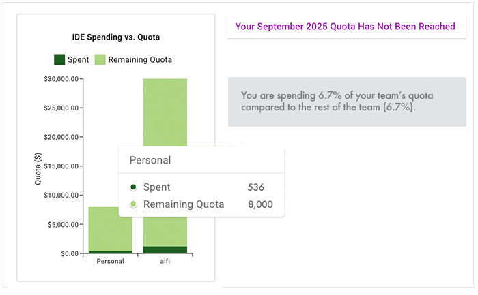Click the 536 spent value in tooltip
Image resolution: width=478 pixels, height=295 pixels.
tap(255, 187)
